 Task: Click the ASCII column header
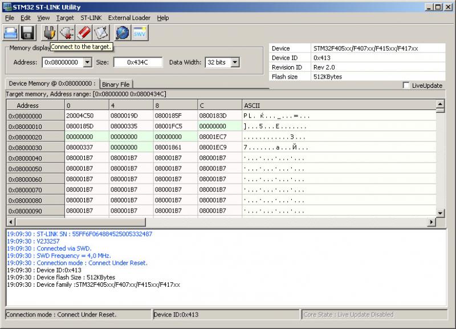pos(339,105)
